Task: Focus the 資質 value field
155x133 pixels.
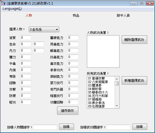Action: 26,38
